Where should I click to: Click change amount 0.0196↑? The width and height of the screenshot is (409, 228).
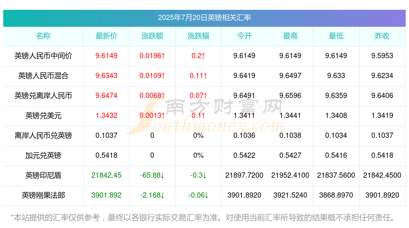152,56
